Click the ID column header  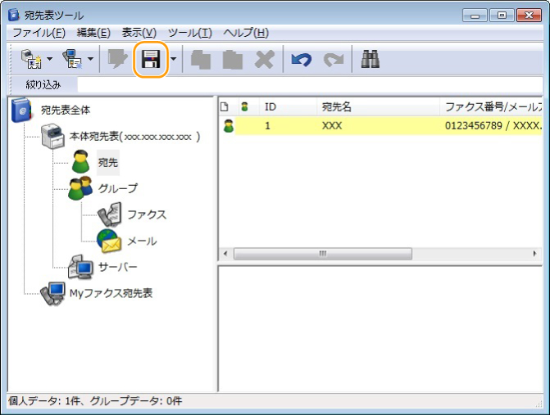(x=270, y=106)
